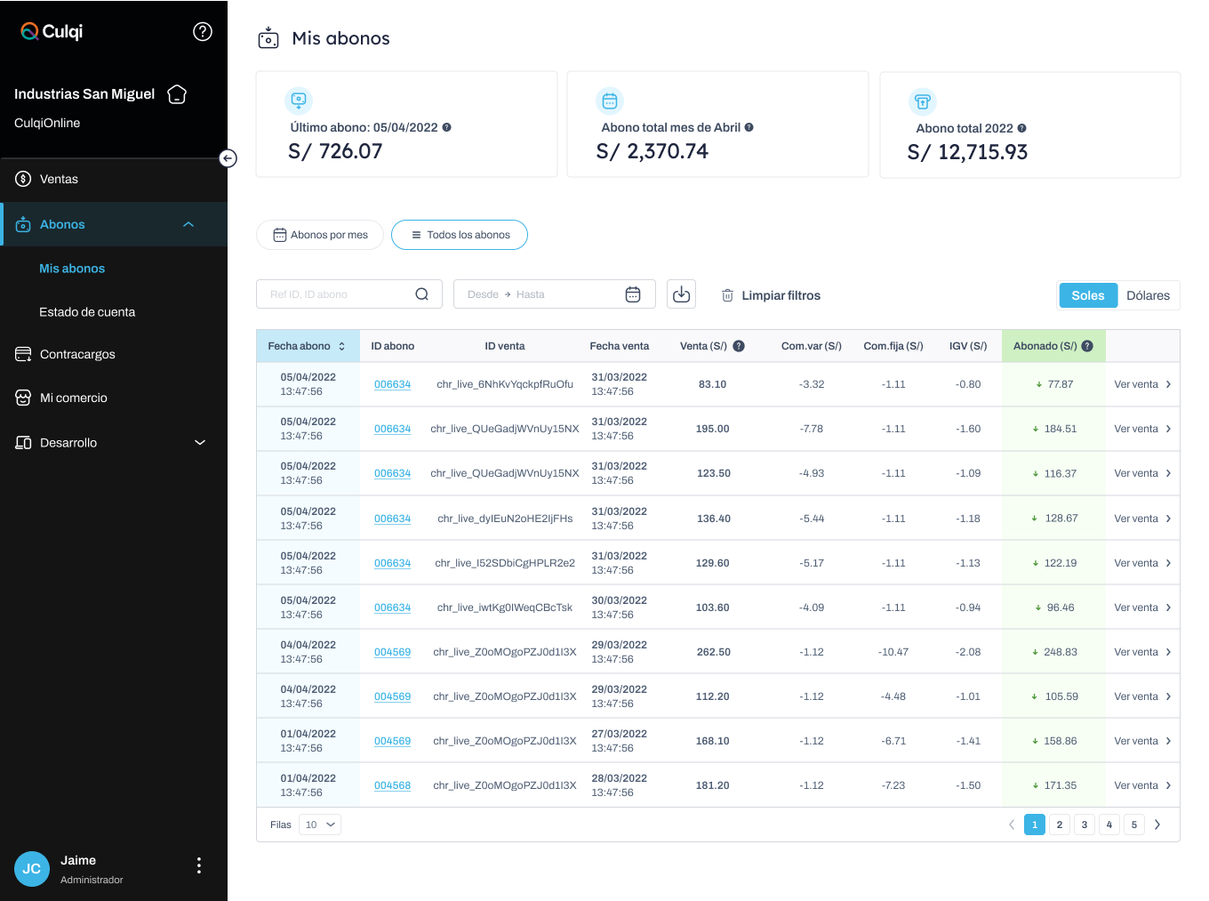This screenshot has height=901, width=1209.
Task: Go to Contracargos in the sidebar
Action: pyautogui.click(x=77, y=354)
